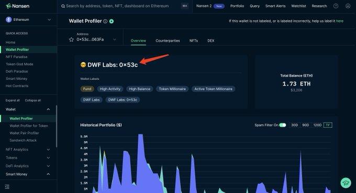
Task: Open the Wallet Profiler info icon
Action: (x=105, y=21)
